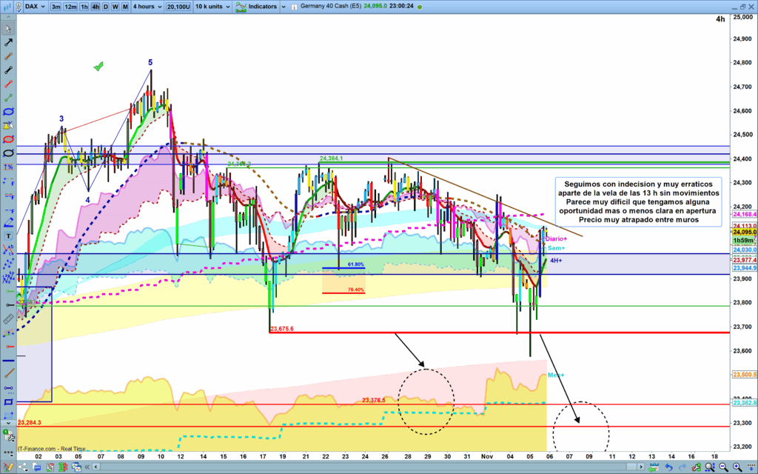
Task: Click the Spanish annotation text box
Action: tap(638, 201)
